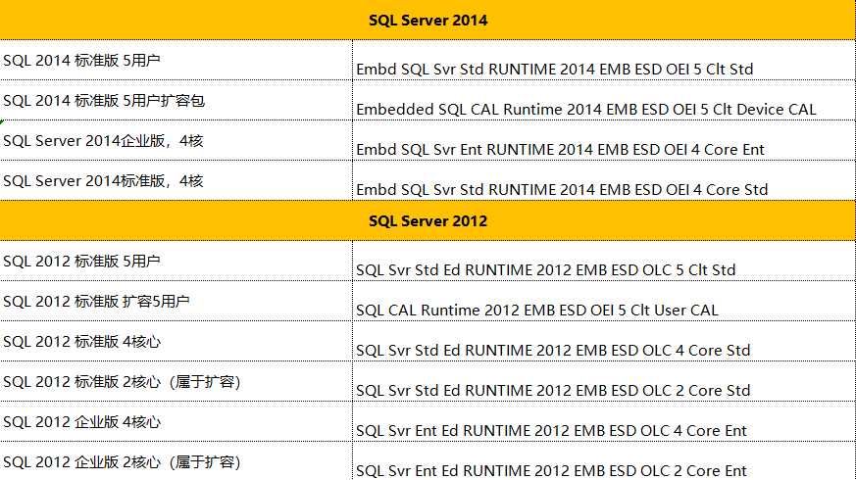Click 'Embd SQL Svr Std RUNTIME 2014 ... 5 Clt Std' cell

click(604, 60)
